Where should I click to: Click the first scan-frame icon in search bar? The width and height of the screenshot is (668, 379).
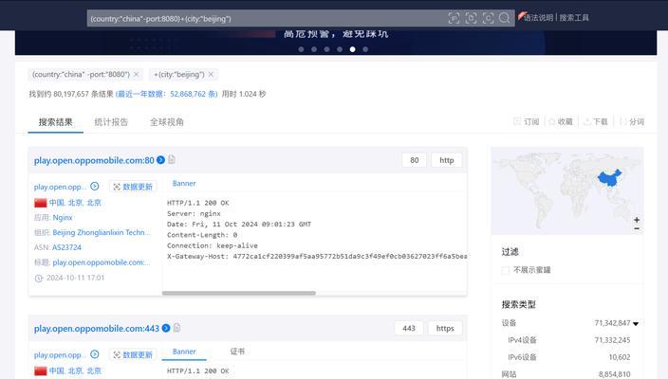(454, 18)
